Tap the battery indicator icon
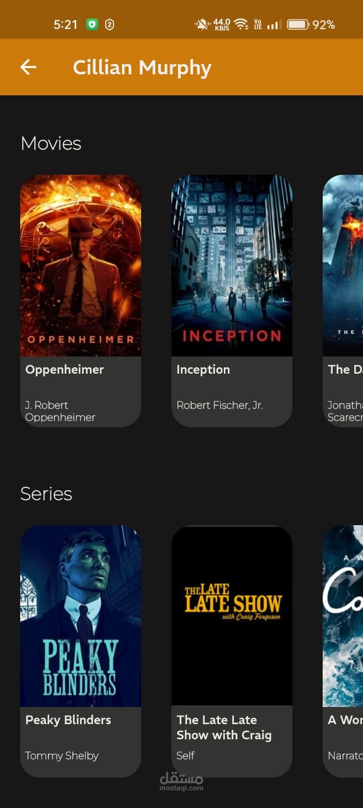 (298, 24)
